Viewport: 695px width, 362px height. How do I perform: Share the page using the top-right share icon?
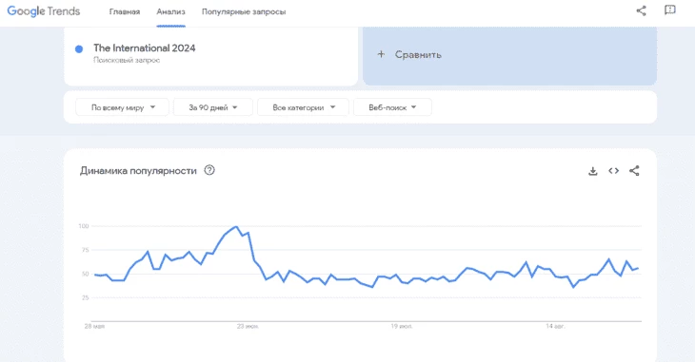(x=641, y=10)
